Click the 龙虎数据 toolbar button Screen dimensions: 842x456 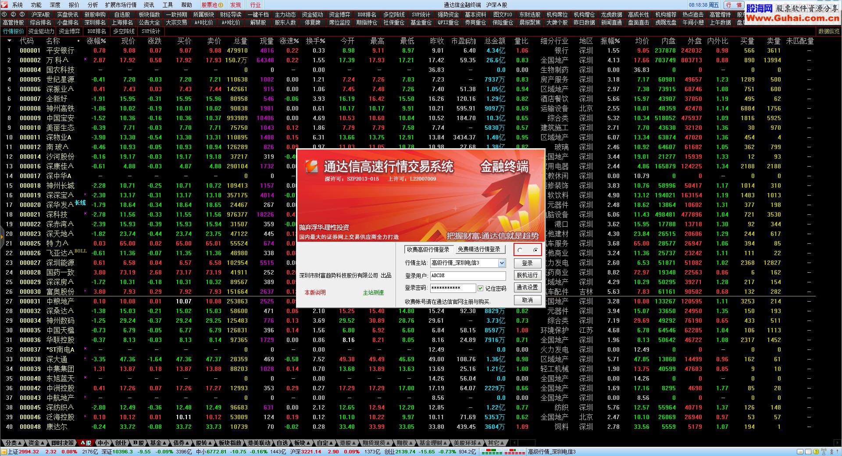pos(612,14)
